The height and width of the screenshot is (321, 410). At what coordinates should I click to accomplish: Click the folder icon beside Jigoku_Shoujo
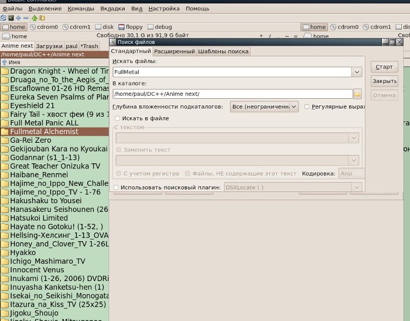[5, 313]
